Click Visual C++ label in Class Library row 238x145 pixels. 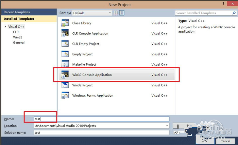pos(159,23)
